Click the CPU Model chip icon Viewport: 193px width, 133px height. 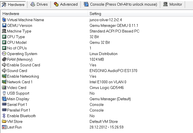click(4, 42)
